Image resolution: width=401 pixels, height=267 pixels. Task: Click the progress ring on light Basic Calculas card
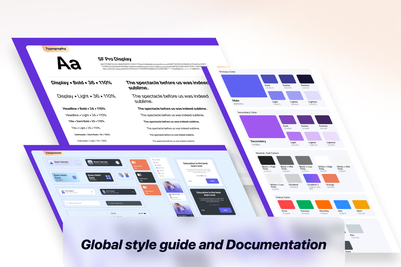coord(78,163)
